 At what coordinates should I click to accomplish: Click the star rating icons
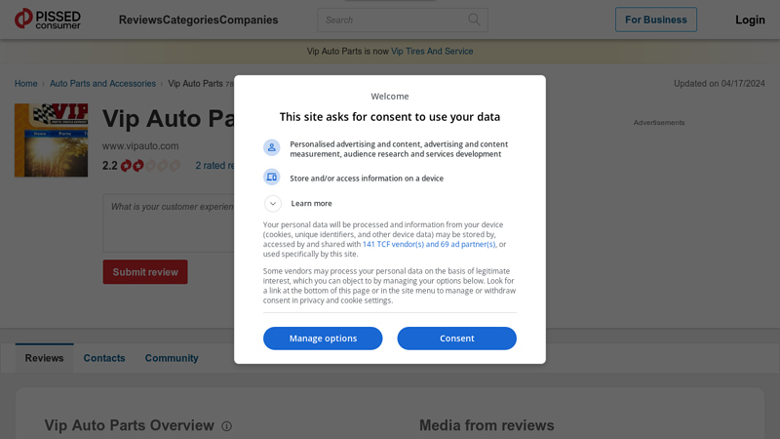150,166
